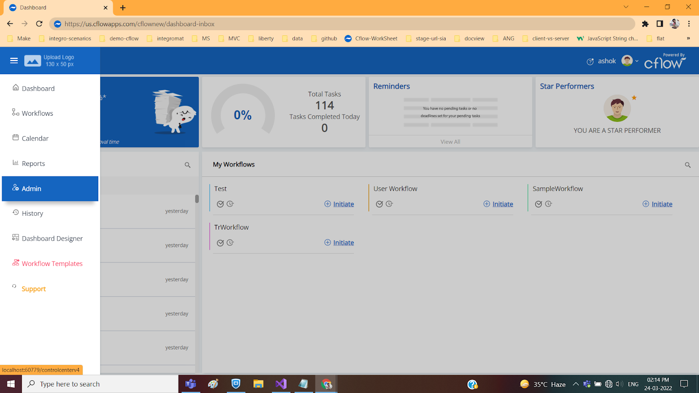Click the clock icon on User Workflow card
699x393 pixels.
(x=389, y=204)
